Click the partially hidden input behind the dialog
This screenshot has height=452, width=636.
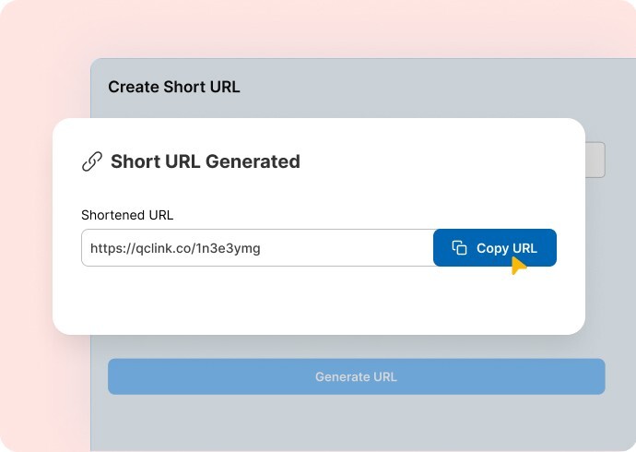click(595, 160)
